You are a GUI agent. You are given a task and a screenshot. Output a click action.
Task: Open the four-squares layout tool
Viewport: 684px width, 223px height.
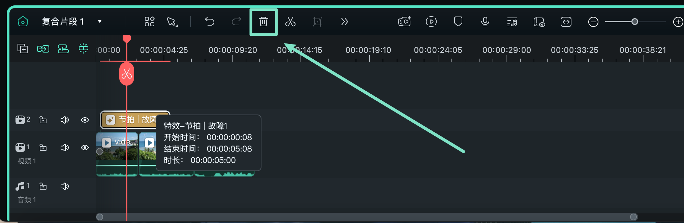[x=149, y=22]
